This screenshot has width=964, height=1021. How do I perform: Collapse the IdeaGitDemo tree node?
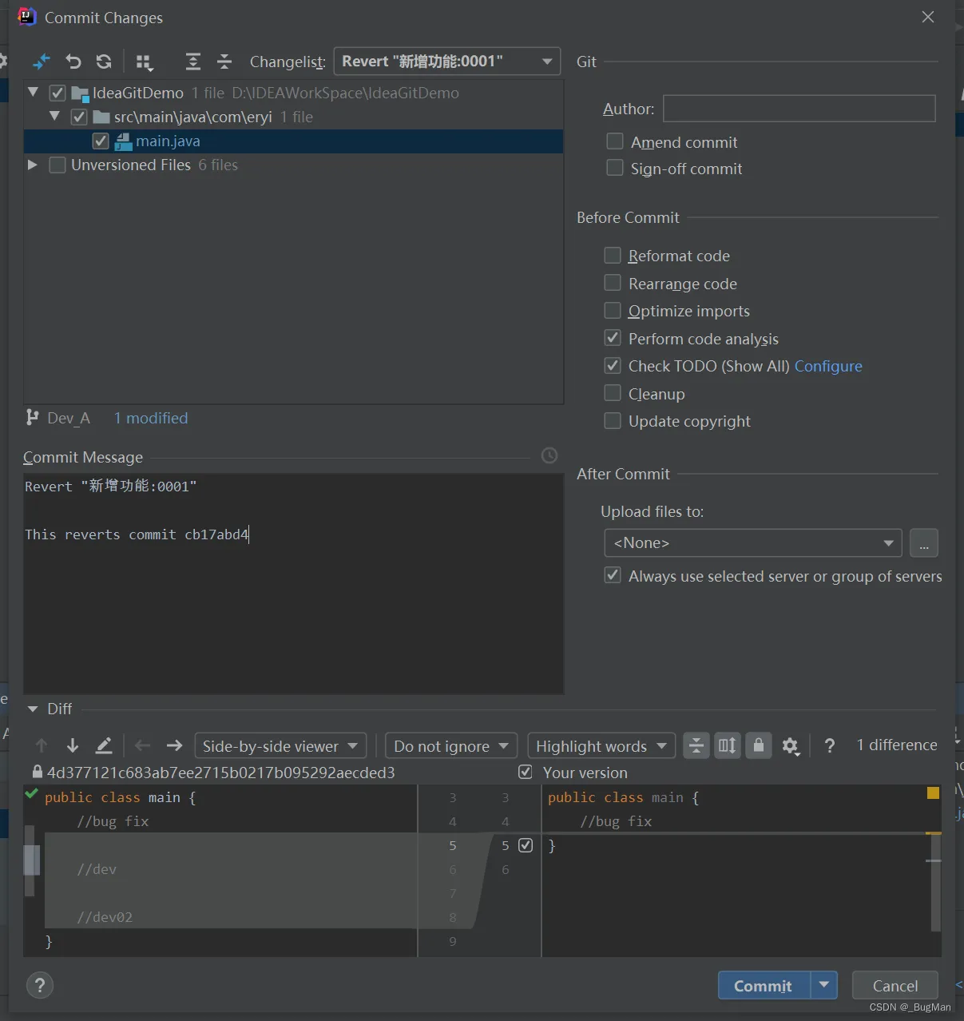33,93
